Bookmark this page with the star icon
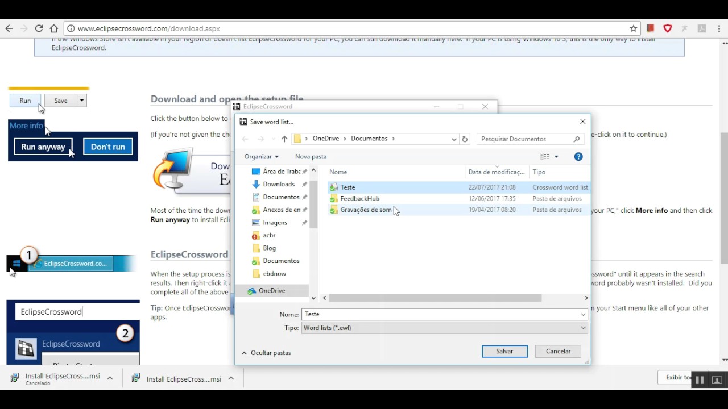728x409 pixels. click(x=634, y=28)
